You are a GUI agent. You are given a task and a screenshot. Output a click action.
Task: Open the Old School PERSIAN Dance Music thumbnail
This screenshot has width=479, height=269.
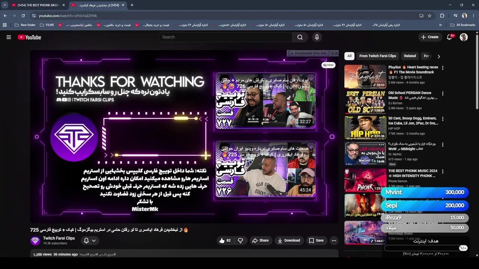365,102
